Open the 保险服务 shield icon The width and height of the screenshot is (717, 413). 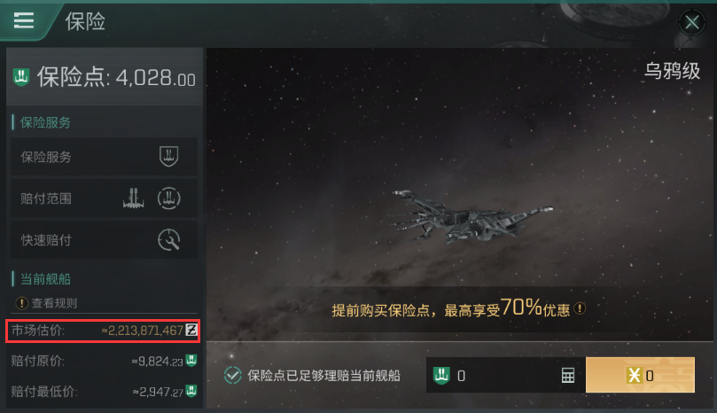click(x=168, y=156)
